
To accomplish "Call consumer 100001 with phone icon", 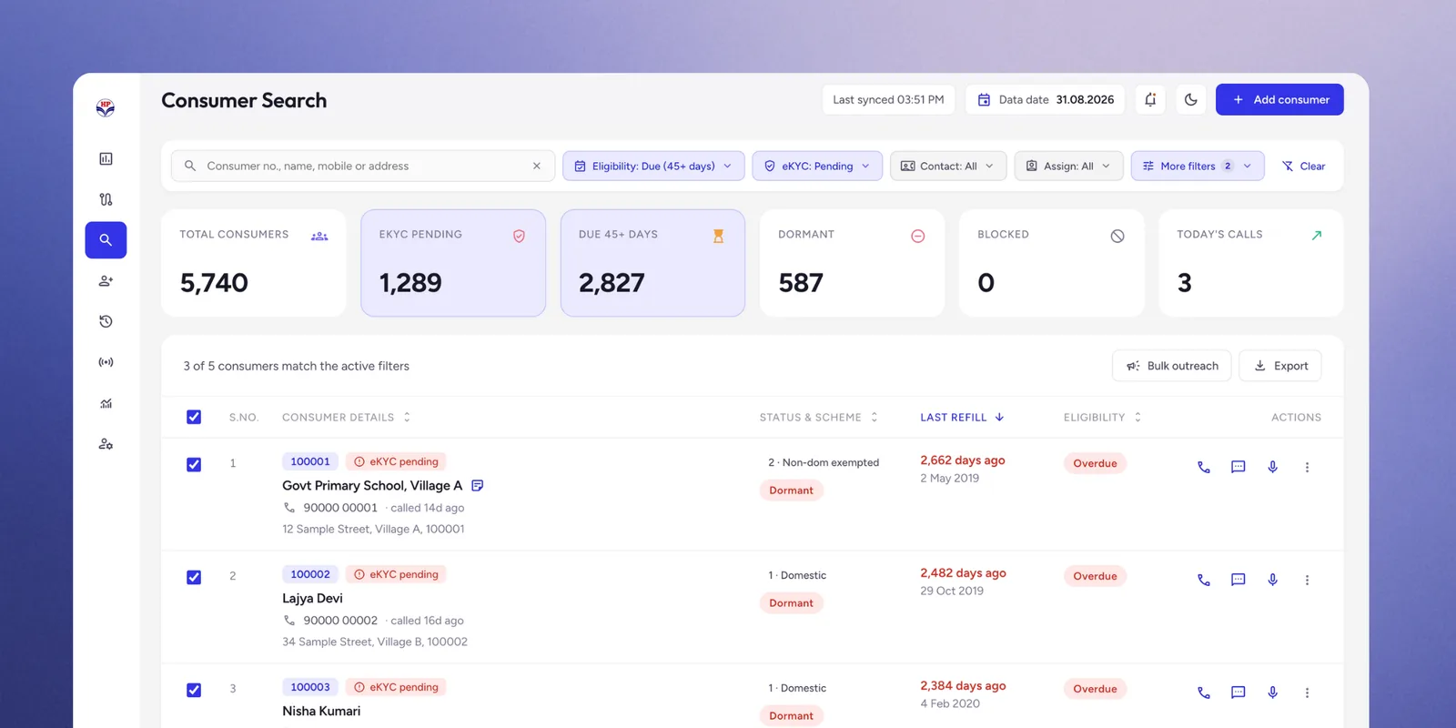I will [x=1204, y=467].
